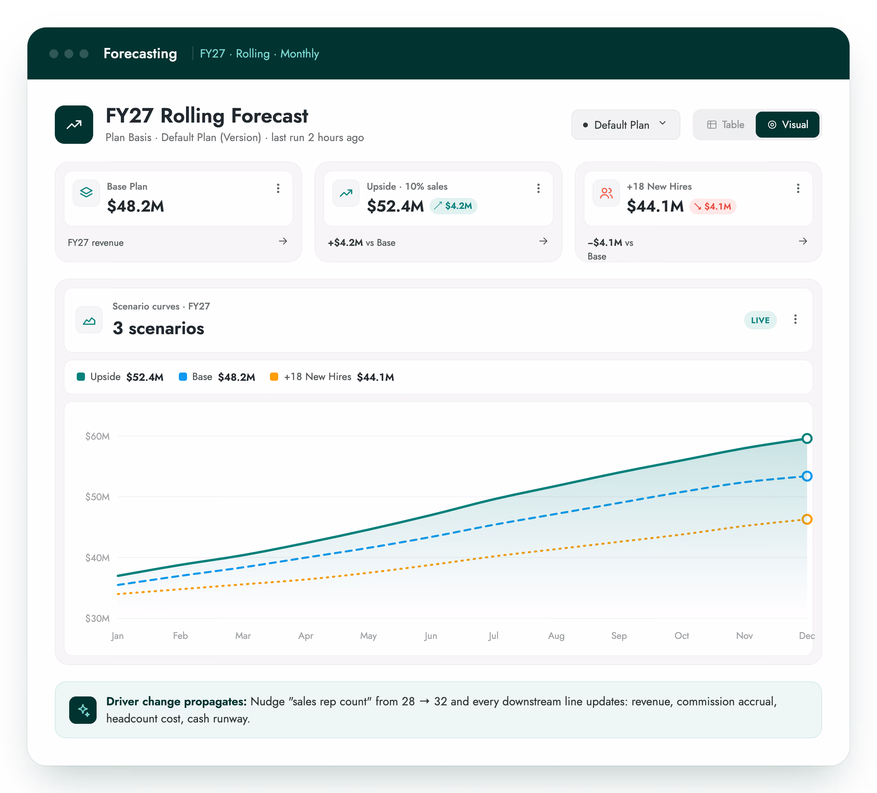Click the LIVE status badge
Image resolution: width=877 pixels, height=793 pixels.
click(760, 320)
